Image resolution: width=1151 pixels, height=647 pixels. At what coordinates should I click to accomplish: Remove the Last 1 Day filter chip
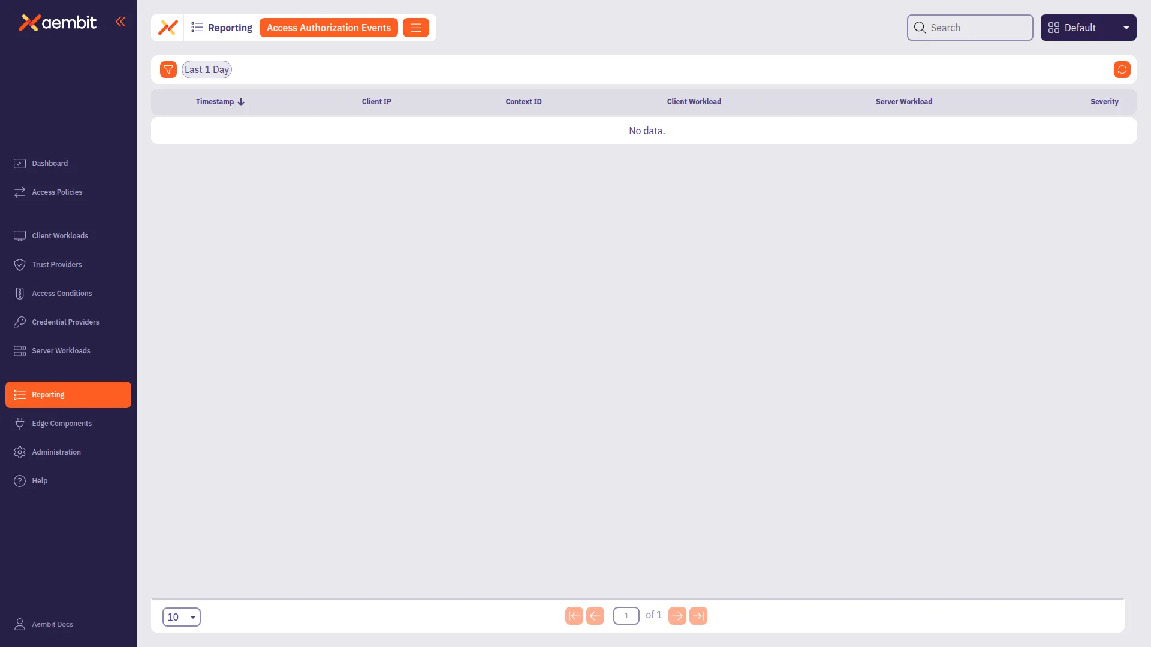tap(207, 69)
